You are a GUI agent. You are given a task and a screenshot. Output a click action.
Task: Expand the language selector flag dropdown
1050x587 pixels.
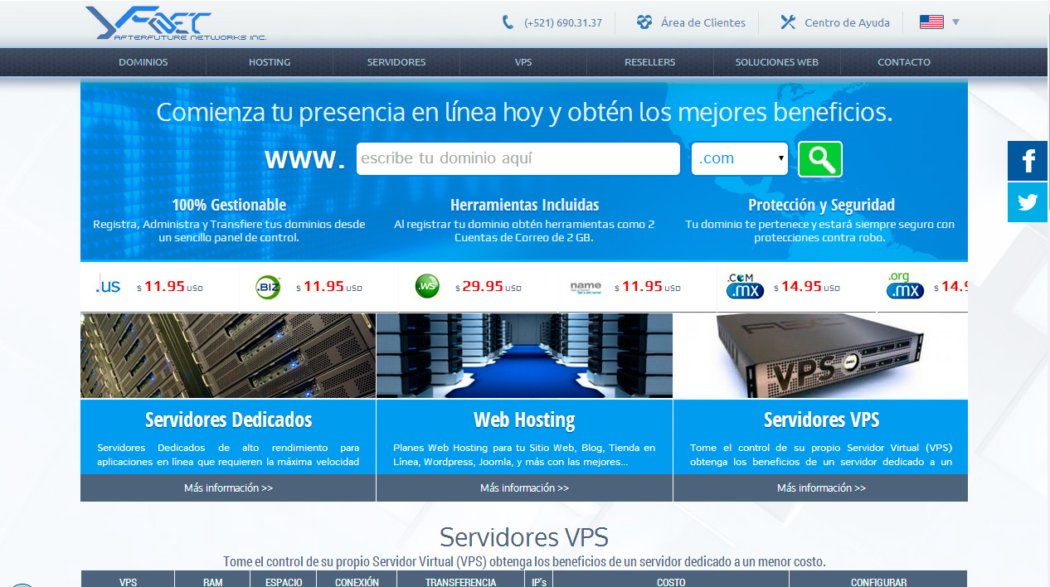939,22
